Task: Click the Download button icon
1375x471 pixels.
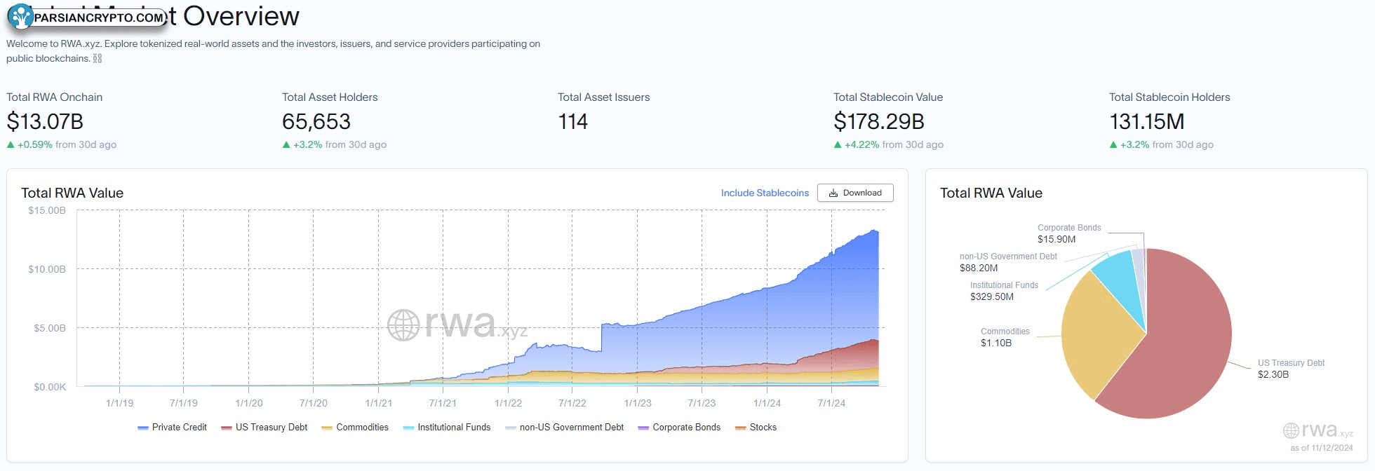Action: pos(833,193)
